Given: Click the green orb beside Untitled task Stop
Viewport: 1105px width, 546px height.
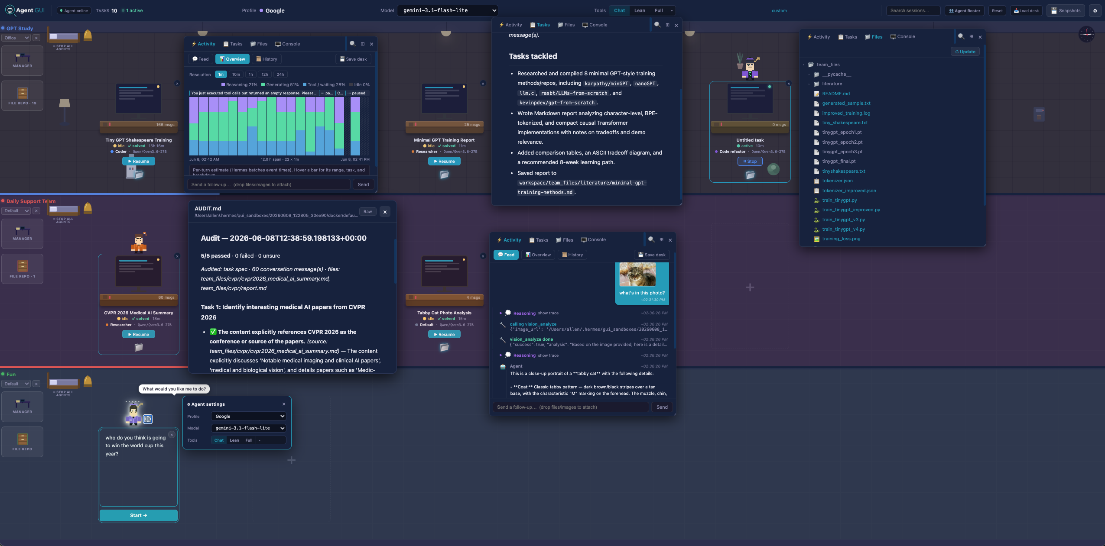Looking at the screenshot, I should [x=773, y=169].
